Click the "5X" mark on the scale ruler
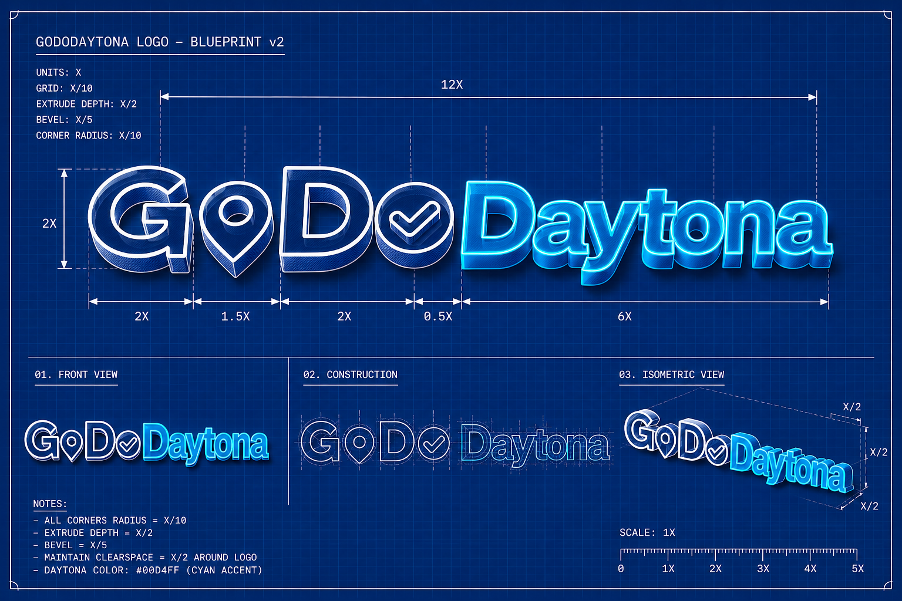Screen dimensions: 902x601 (x=858, y=569)
